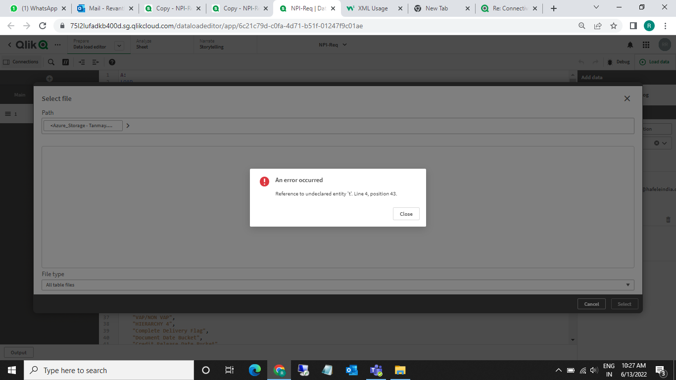Switch to Re: Connectiv tab
Image resolution: width=676 pixels, height=380 pixels.
coord(510,8)
